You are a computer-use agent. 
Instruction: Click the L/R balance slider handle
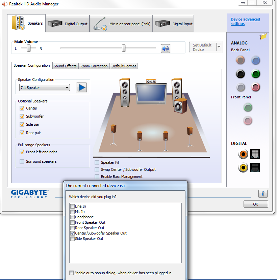tap(29, 48)
